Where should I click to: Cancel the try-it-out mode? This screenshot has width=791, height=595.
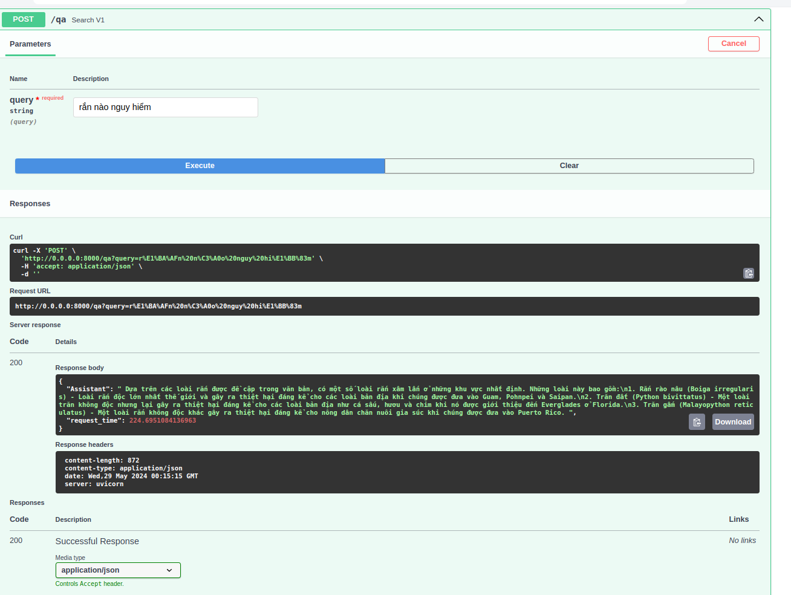(x=734, y=44)
